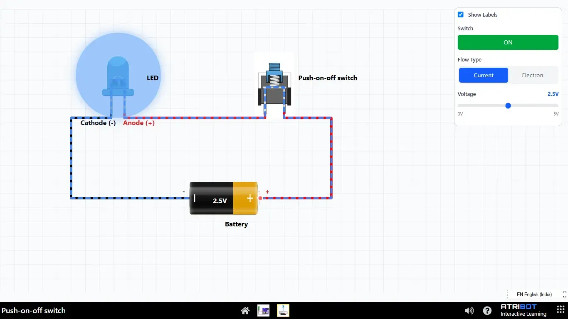Click the glowing blue LED
Image resolution: width=568 pixels, height=319 pixels.
pos(118,76)
